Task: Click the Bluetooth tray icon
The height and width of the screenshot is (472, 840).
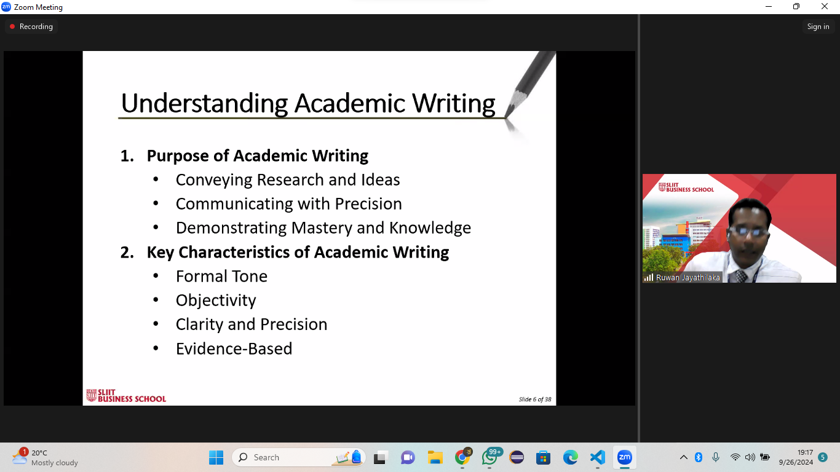Action: 699,457
